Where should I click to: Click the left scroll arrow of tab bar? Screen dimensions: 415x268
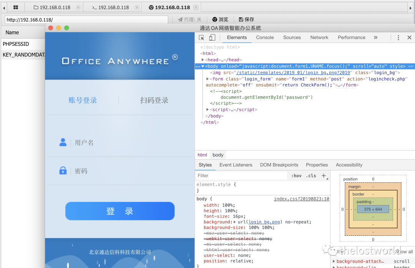coord(4,8)
